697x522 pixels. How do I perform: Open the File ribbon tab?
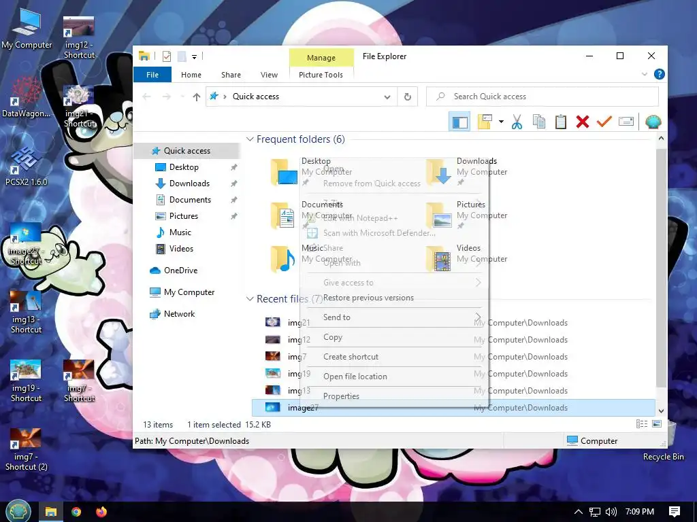pyautogui.click(x=152, y=75)
